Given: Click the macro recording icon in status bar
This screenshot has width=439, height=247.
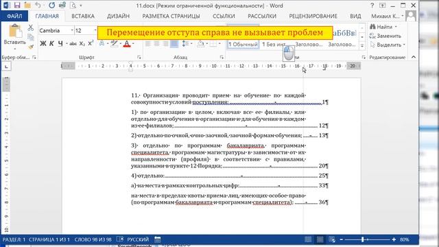Looking at the screenshot, I should tap(158, 239).
